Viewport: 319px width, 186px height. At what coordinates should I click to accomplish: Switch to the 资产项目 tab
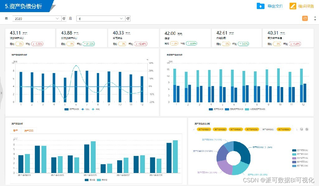(x=29, y=131)
